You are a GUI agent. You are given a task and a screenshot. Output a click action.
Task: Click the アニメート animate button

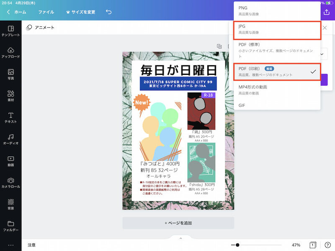point(40,28)
